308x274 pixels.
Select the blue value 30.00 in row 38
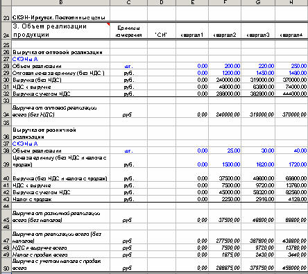point(268,151)
